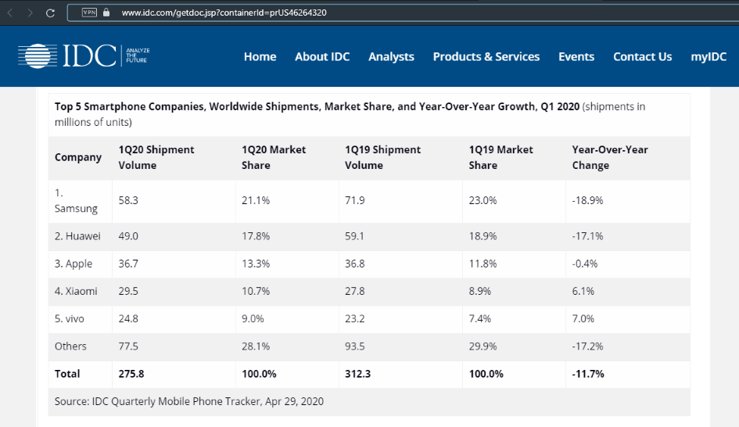
Task: Click the Company column header
Action: (x=78, y=157)
